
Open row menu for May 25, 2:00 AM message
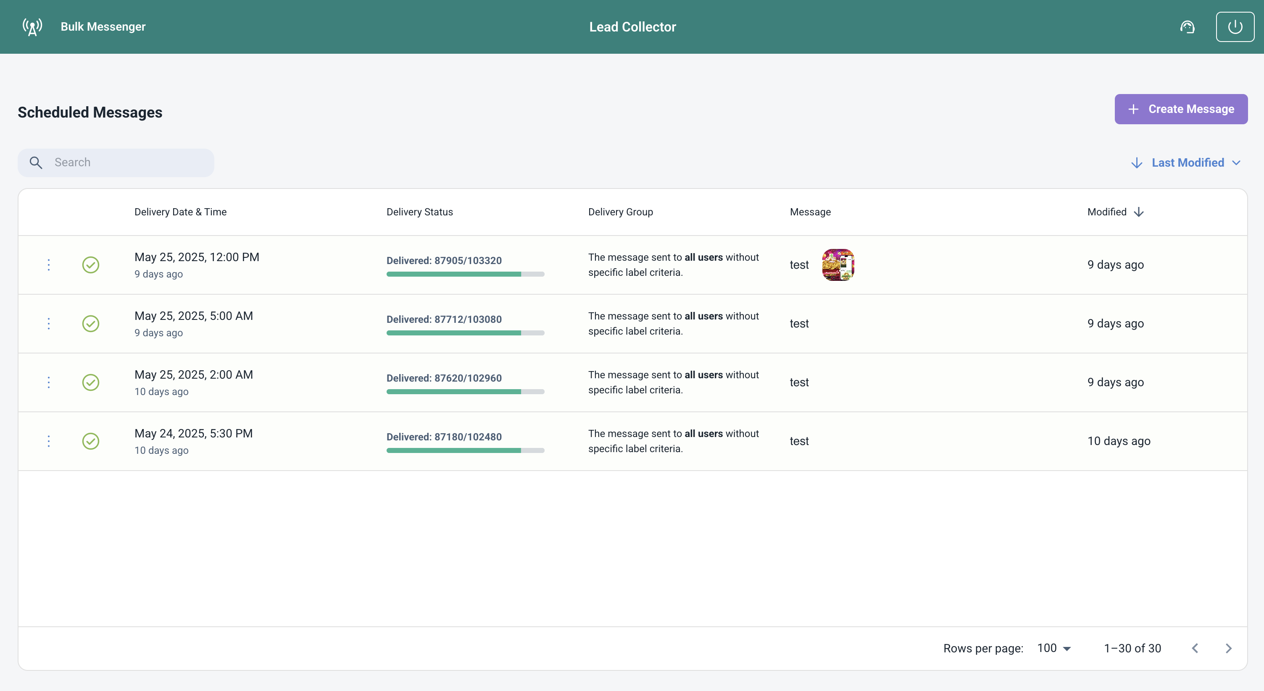click(49, 382)
